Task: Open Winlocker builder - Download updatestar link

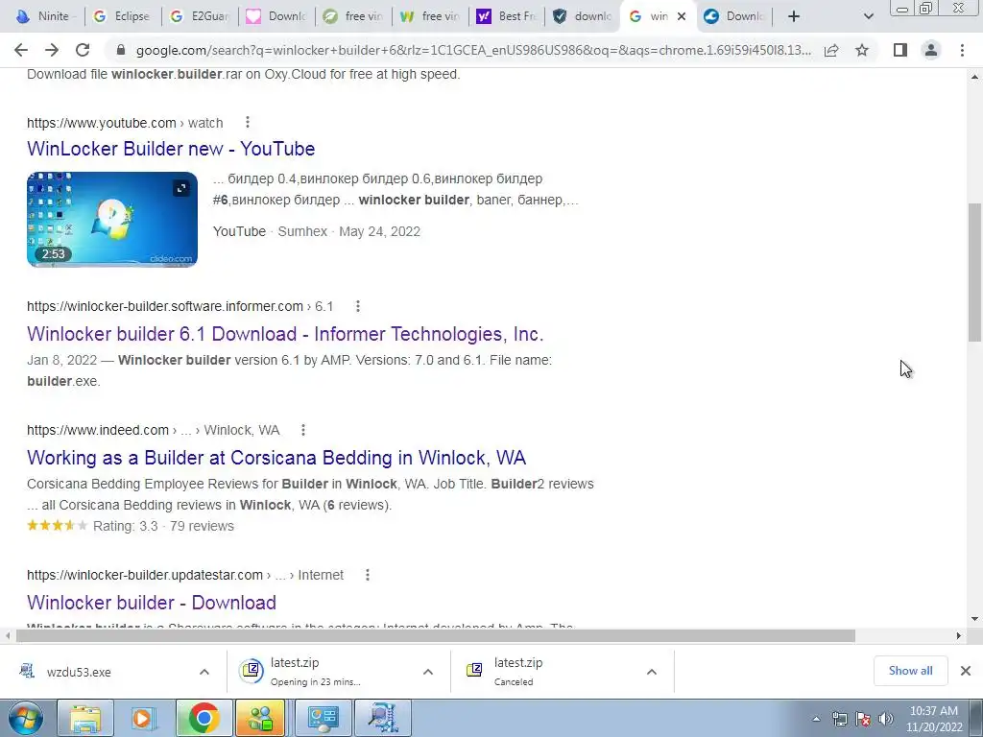Action: click(152, 603)
